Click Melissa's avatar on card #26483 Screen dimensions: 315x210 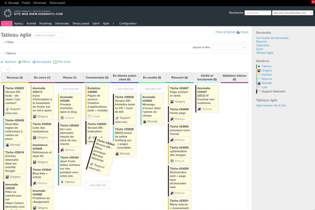pos(62,150)
